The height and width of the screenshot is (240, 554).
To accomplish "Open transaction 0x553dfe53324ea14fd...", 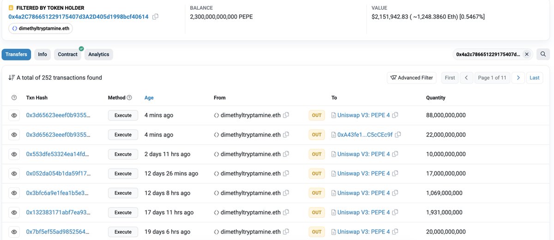I will tap(58, 154).
